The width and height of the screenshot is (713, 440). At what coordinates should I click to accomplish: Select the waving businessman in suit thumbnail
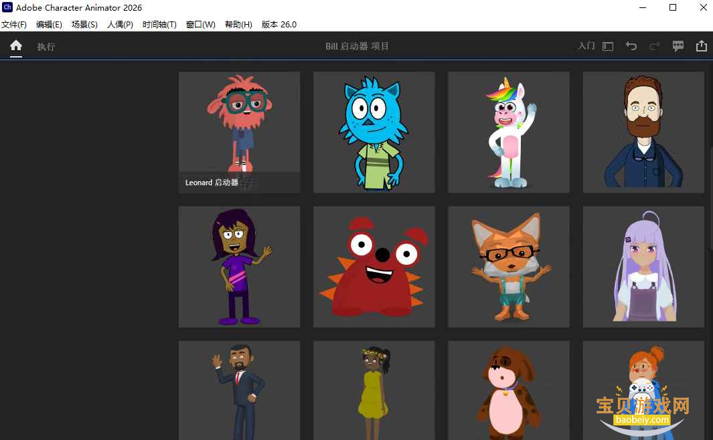click(x=239, y=391)
